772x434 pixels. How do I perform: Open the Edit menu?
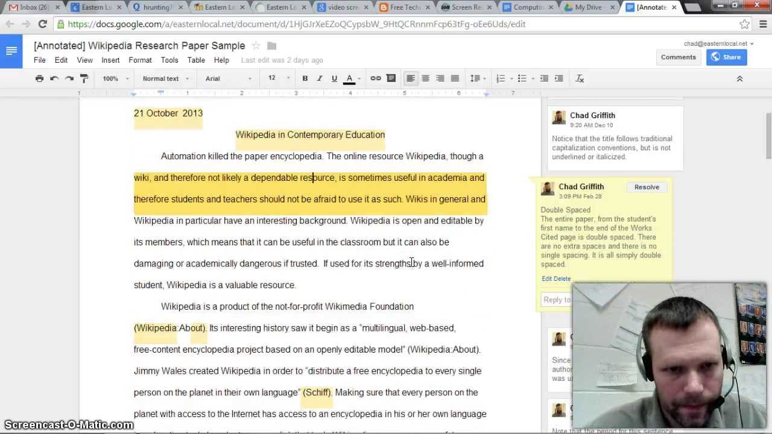pos(61,60)
